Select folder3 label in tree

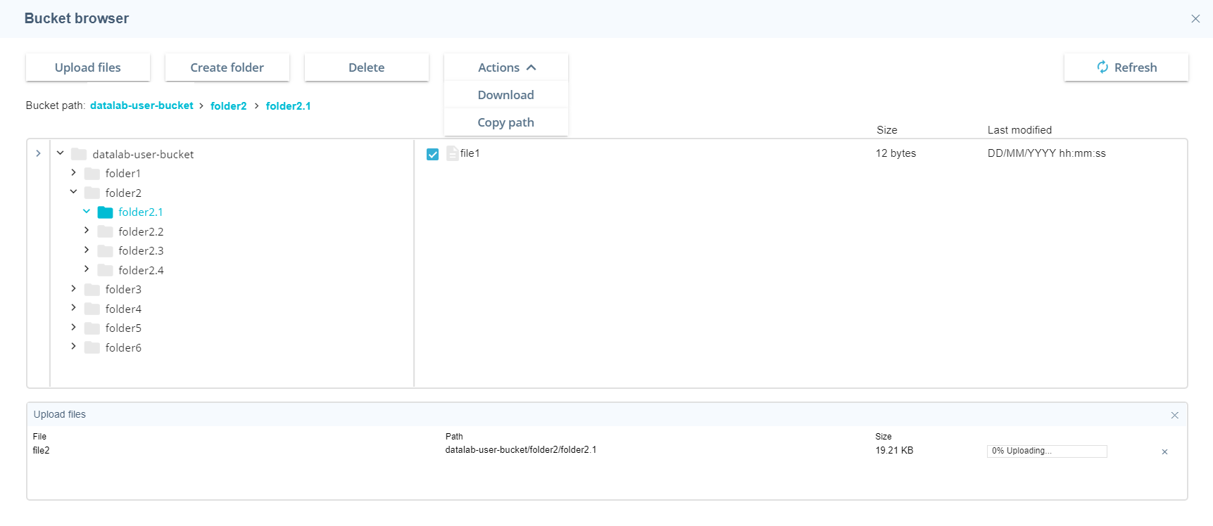click(x=123, y=290)
